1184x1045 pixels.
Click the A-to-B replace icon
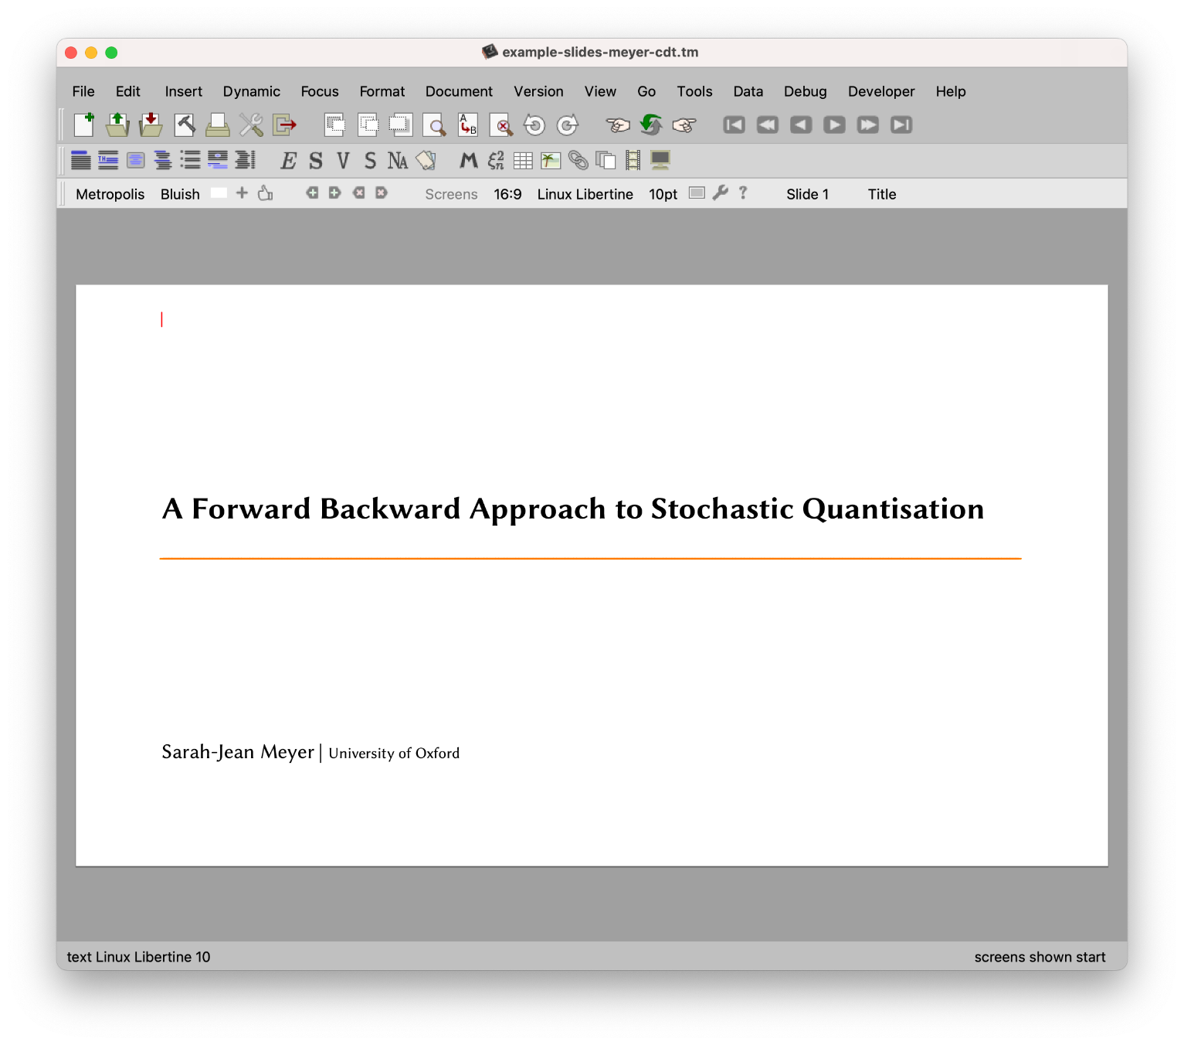coord(468,124)
